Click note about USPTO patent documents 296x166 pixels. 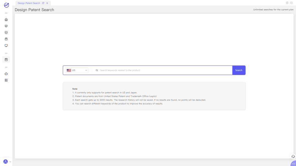coord(114,96)
